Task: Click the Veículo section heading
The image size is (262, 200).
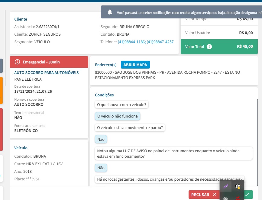Action: coord(21,148)
